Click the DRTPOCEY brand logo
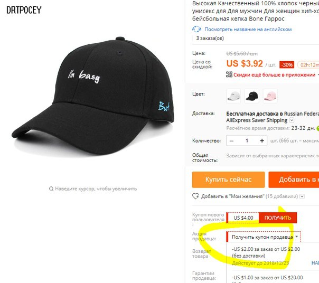 [24, 10]
